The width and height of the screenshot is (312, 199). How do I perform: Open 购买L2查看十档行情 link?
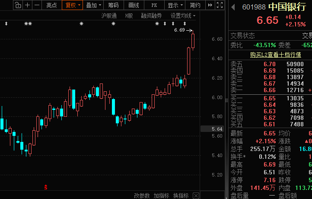275,55
